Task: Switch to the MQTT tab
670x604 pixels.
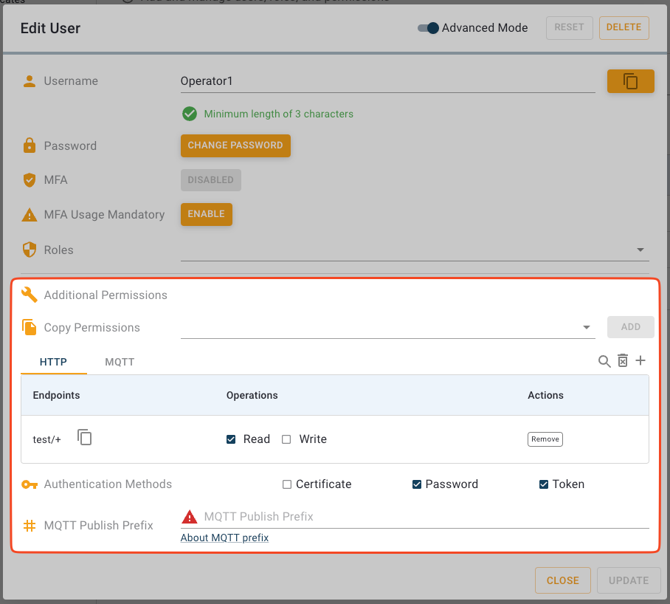Action: point(120,362)
